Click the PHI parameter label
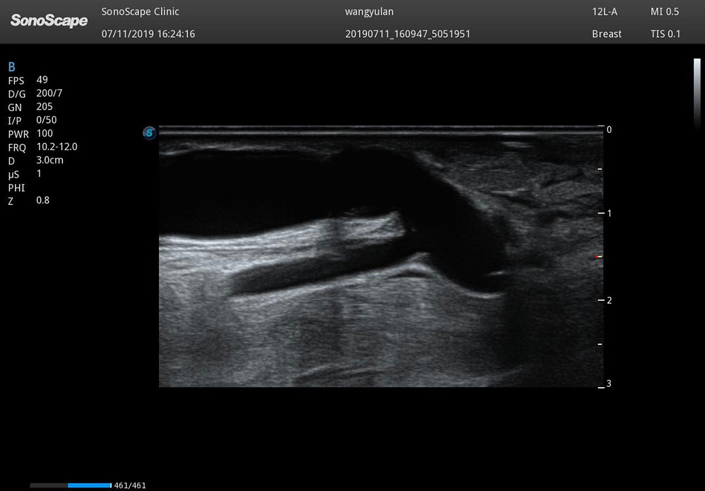 tap(17, 188)
